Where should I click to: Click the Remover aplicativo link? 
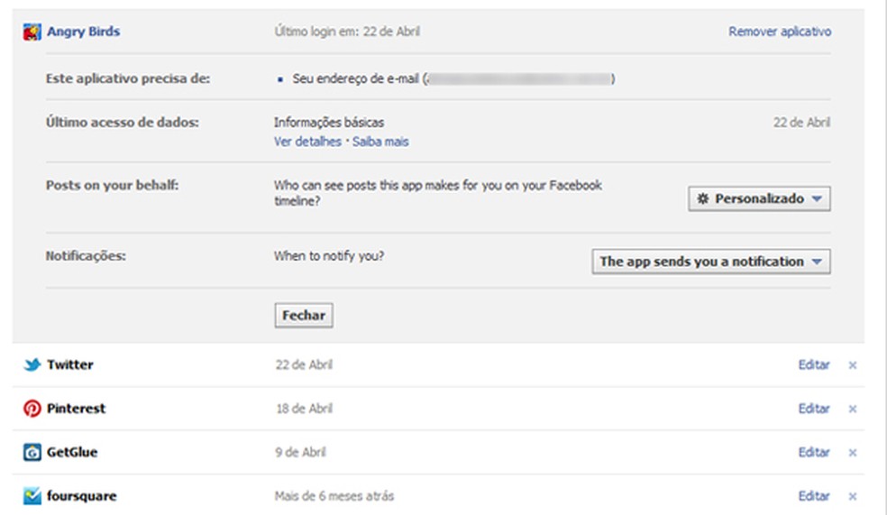click(780, 32)
